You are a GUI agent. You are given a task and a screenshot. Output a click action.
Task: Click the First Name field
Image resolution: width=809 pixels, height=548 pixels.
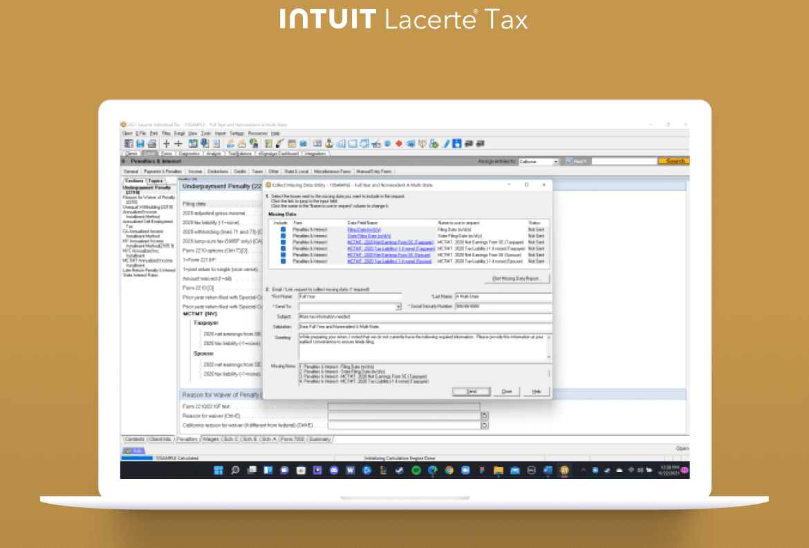point(350,297)
